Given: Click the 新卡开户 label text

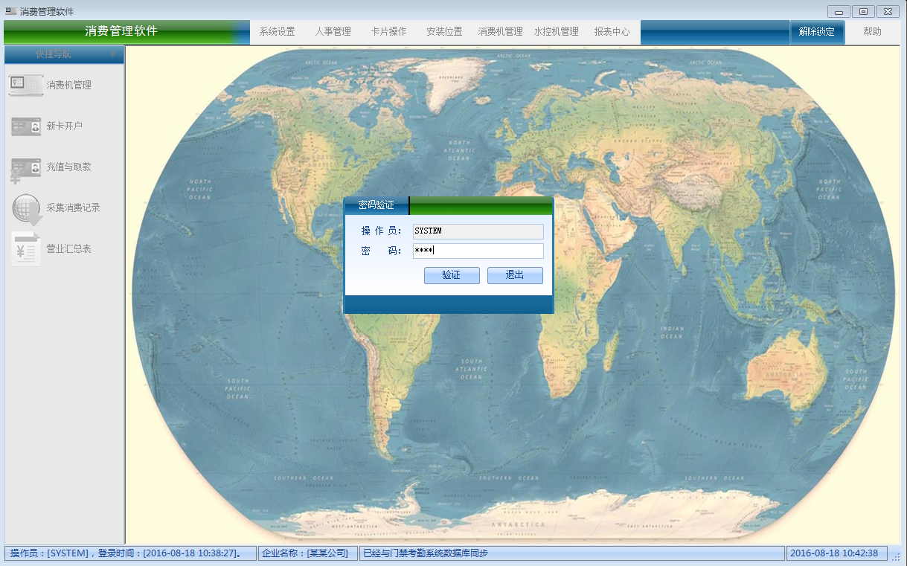Looking at the screenshot, I should 65,126.
